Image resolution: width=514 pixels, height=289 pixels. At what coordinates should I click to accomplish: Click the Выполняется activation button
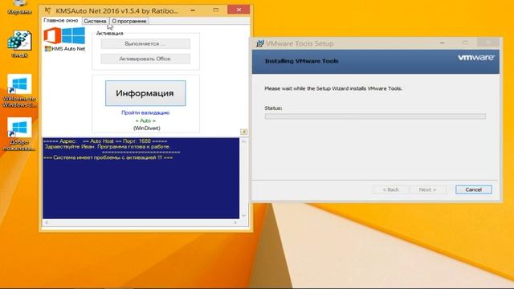click(145, 43)
